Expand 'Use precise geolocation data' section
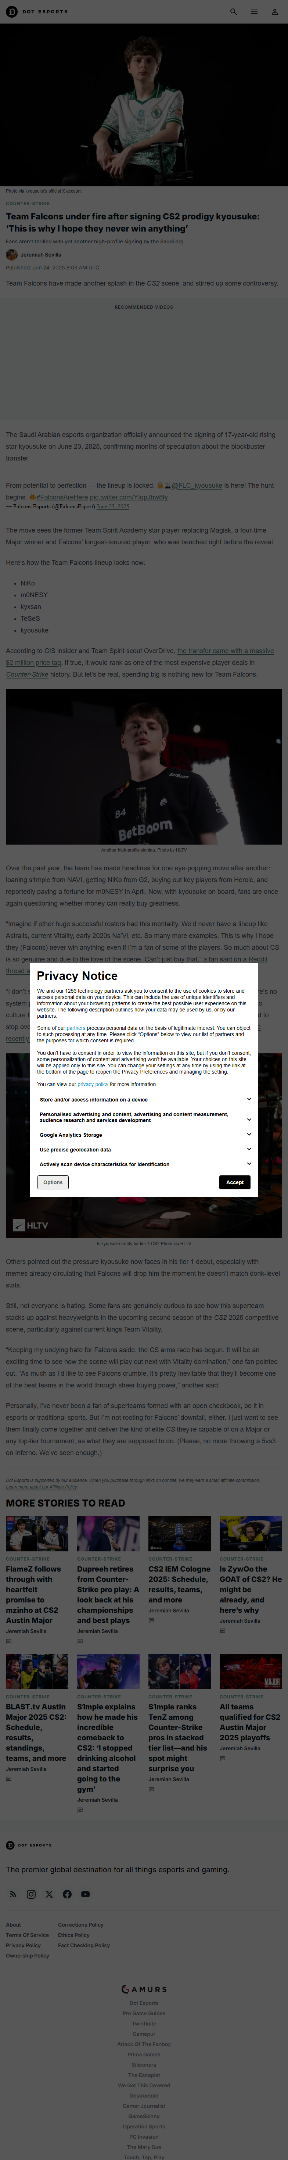Screen dimensions: 288x2160 (249, 1150)
